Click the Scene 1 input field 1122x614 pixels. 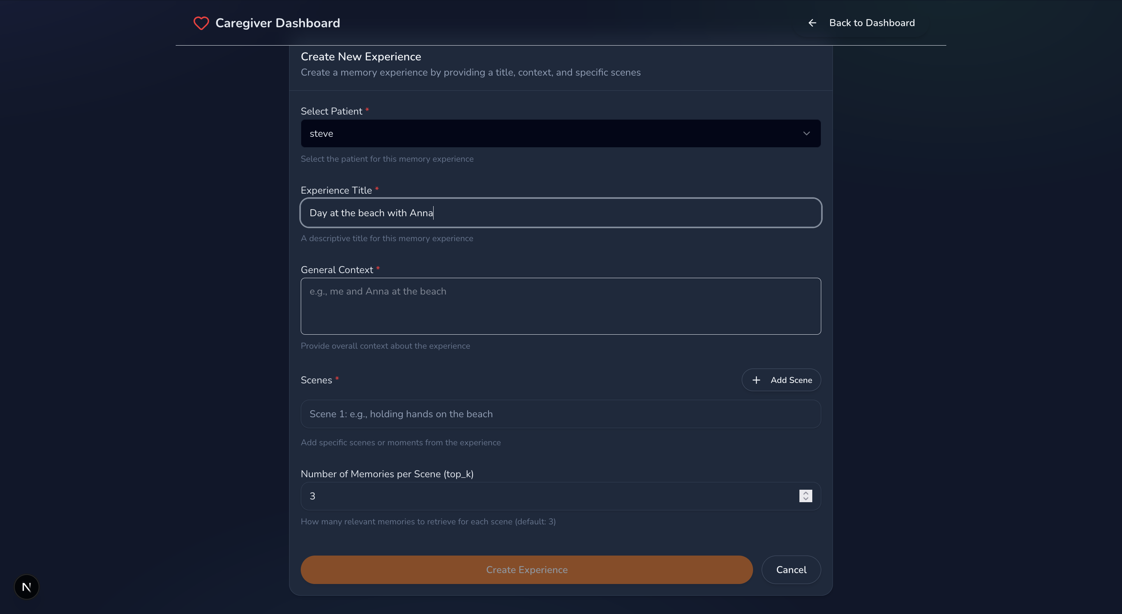561,414
